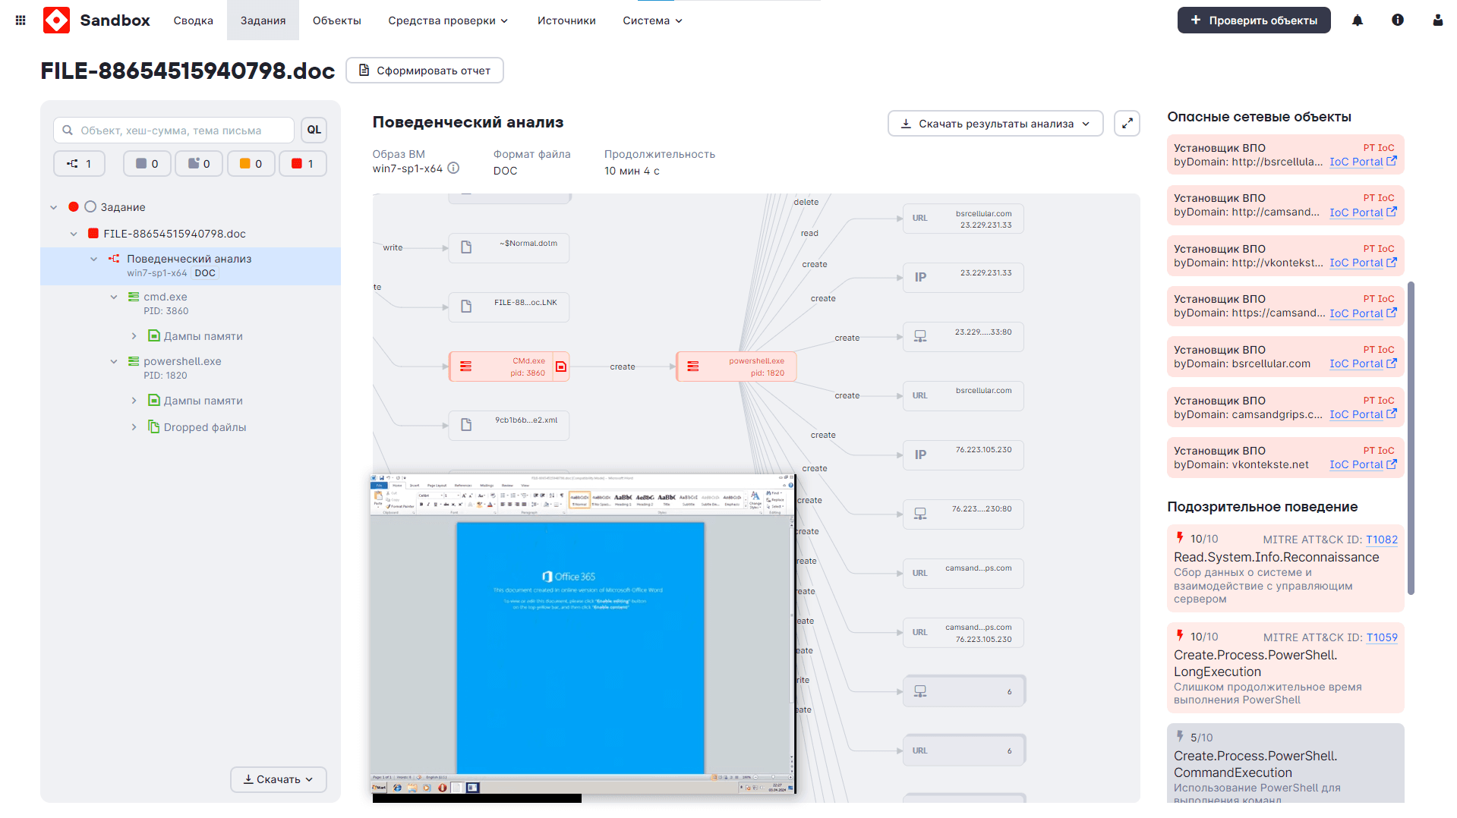Click the QL query language button

point(314,131)
